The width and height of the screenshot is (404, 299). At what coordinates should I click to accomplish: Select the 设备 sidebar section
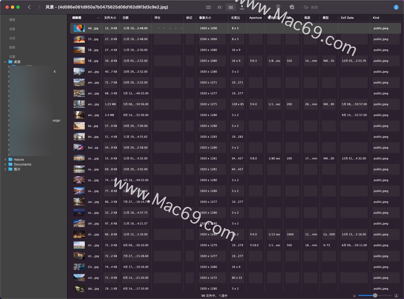pos(12,29)
